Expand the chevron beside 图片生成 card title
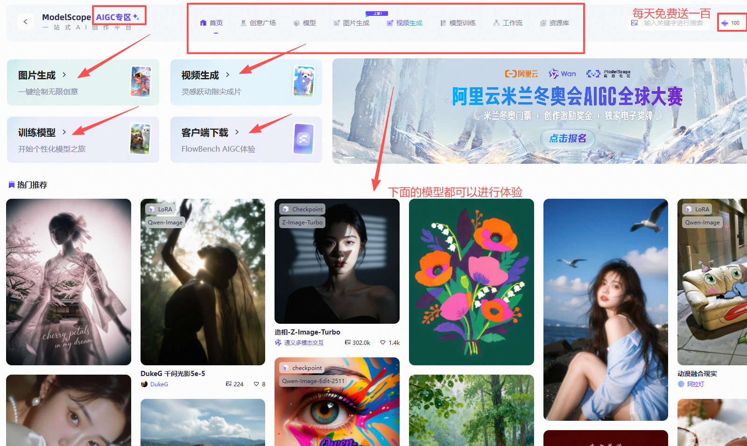The height and width of the screenshot is (446, 747). click(x=64, y=75)
